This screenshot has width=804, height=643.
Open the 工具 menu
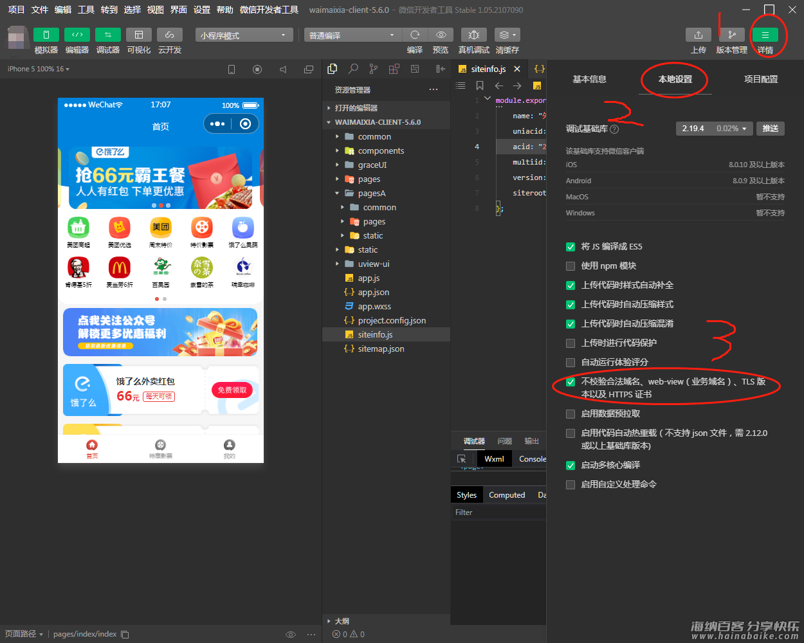pyautogui.click(x=86, y=10)
